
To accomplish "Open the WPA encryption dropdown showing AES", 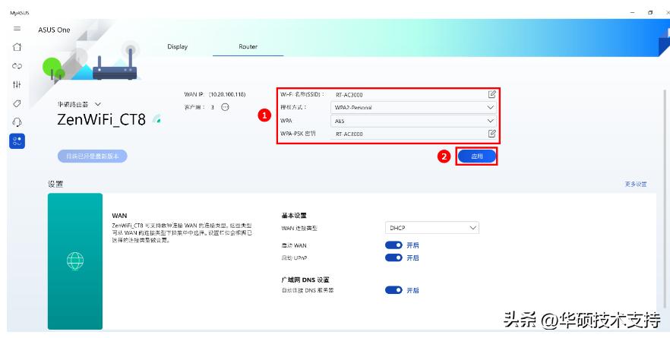I will click(413, 121).
